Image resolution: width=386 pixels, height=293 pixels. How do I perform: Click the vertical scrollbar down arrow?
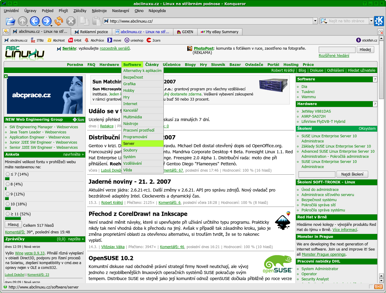(x=381, y=281)
